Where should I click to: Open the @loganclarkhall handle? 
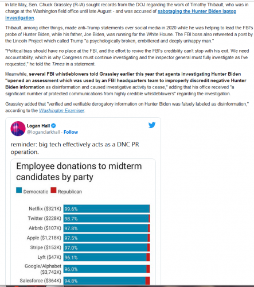point(44,132)
